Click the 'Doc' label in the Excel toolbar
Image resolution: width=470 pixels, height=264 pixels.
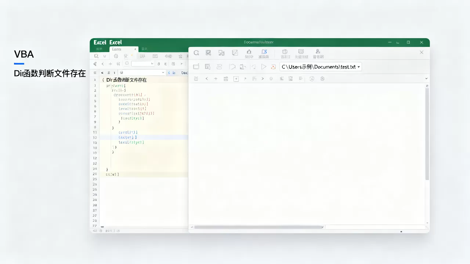[x=185, y=73]
